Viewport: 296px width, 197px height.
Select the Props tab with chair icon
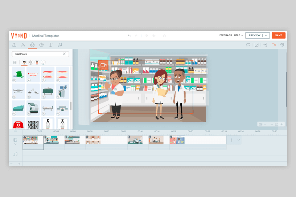32,45
